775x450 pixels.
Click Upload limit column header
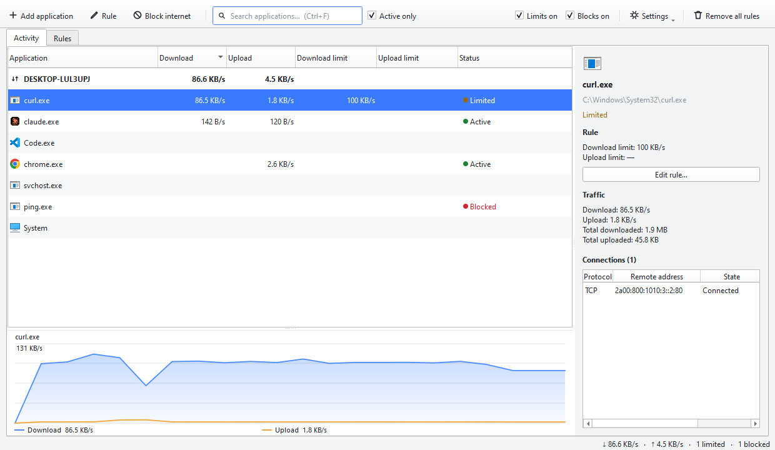click(x=417, y=58)
